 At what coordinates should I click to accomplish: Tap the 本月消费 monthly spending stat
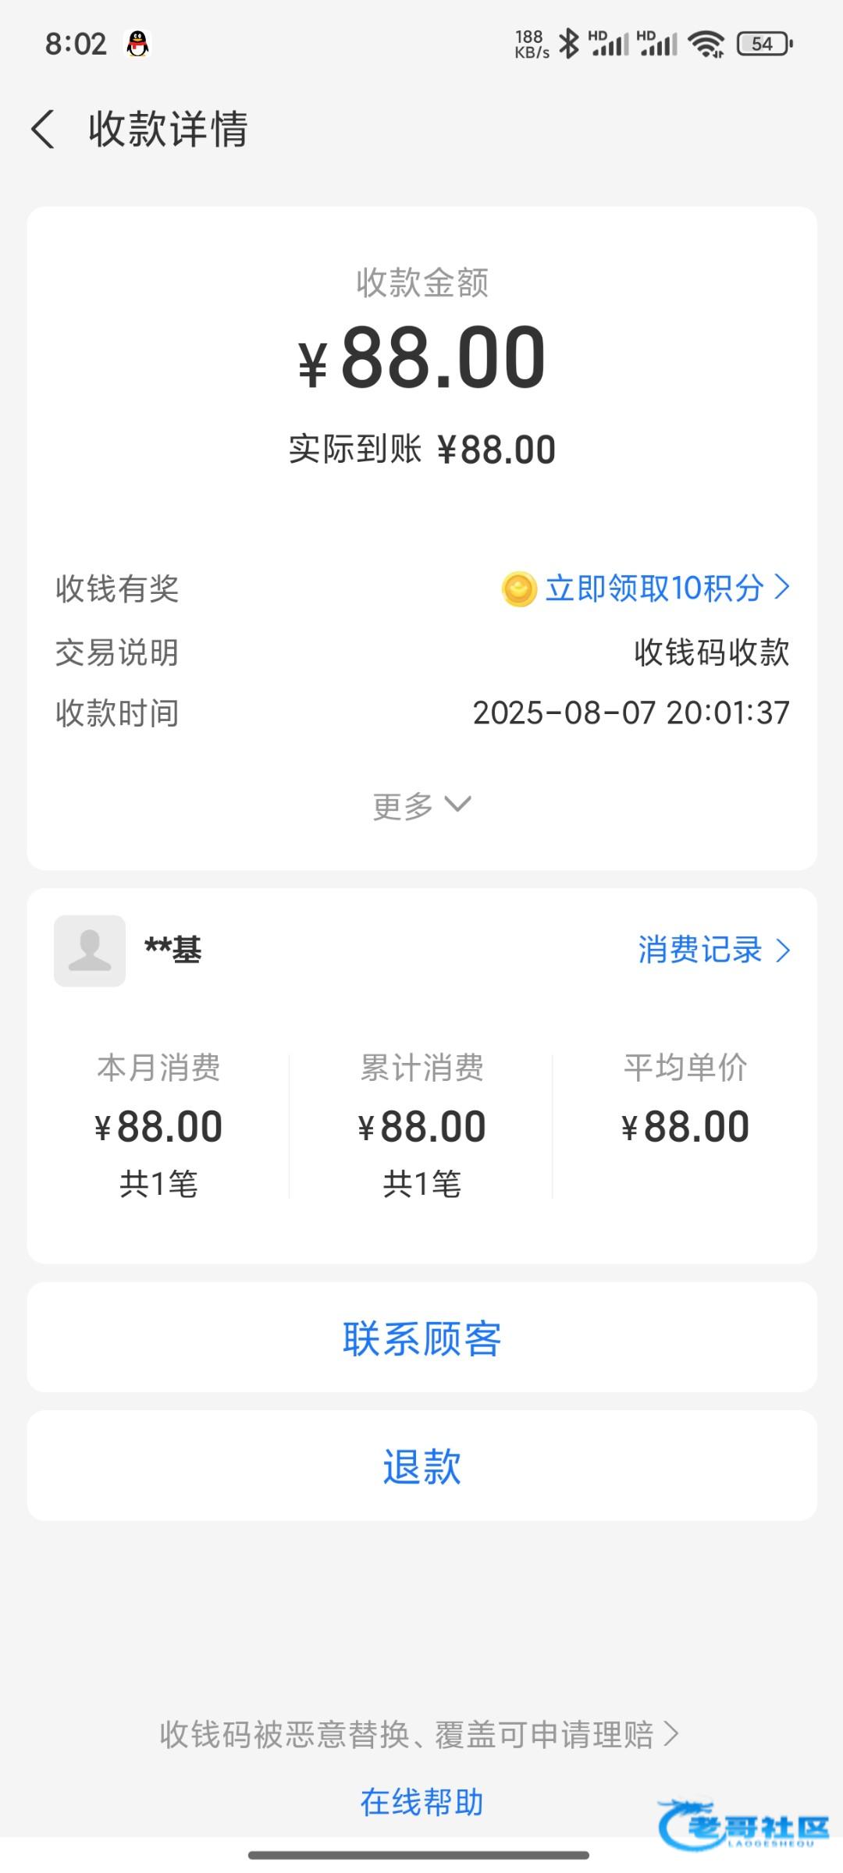point(158,1124)
